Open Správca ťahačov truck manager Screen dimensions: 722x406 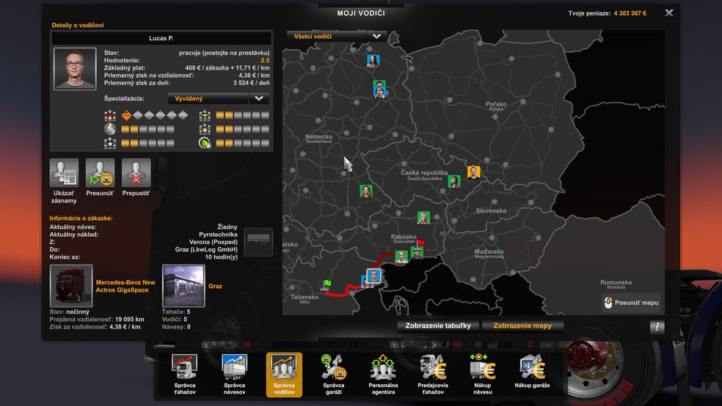point(185,374)
